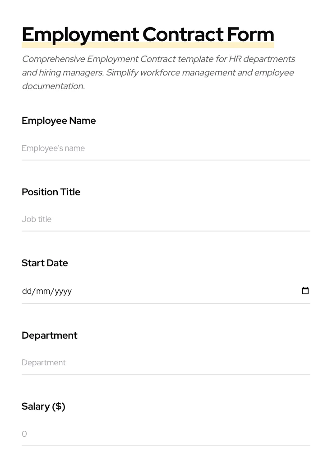Click the italic form description paragraph
This screenshot has height=463, width=332.
click(x=158, y=72)
